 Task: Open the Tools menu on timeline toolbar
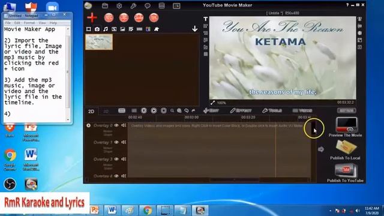[272, 110]
